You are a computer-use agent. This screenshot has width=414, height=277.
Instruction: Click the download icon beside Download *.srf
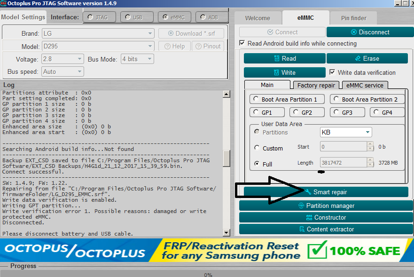click(171, 33)
